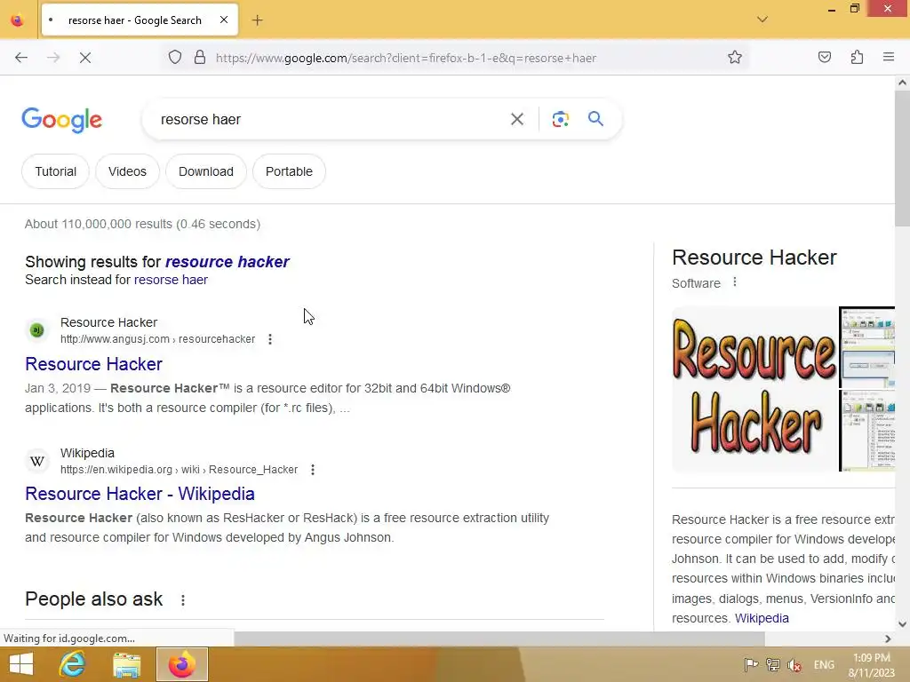Click the muted volume tray icon

(794, 664)
